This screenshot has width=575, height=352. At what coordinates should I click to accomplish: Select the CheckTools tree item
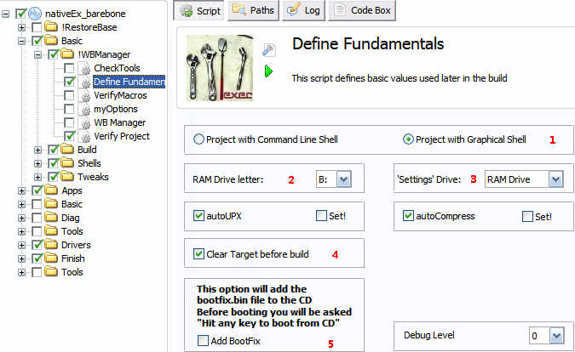coord(117,68)
